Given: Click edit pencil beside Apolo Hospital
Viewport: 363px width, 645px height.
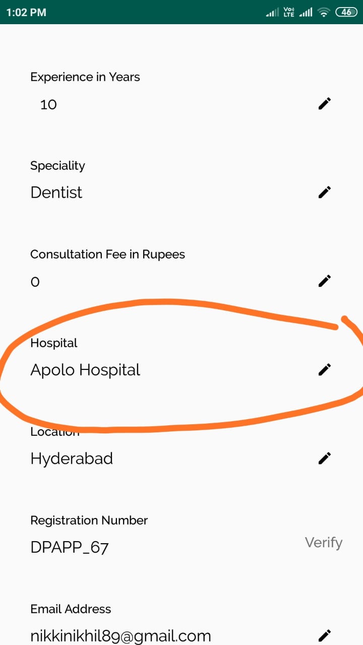Looking at the screenshot, I should 325,369.
